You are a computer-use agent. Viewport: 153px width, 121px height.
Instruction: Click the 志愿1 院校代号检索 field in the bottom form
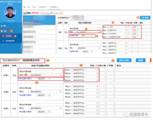49,71
